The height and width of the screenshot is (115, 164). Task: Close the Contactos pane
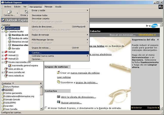pos(41,83)
